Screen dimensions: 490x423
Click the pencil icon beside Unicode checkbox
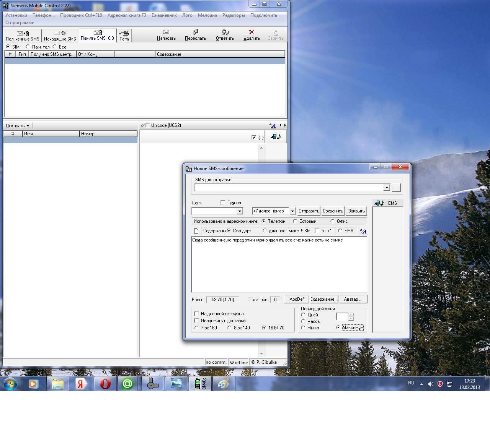[x=143, y=125]
